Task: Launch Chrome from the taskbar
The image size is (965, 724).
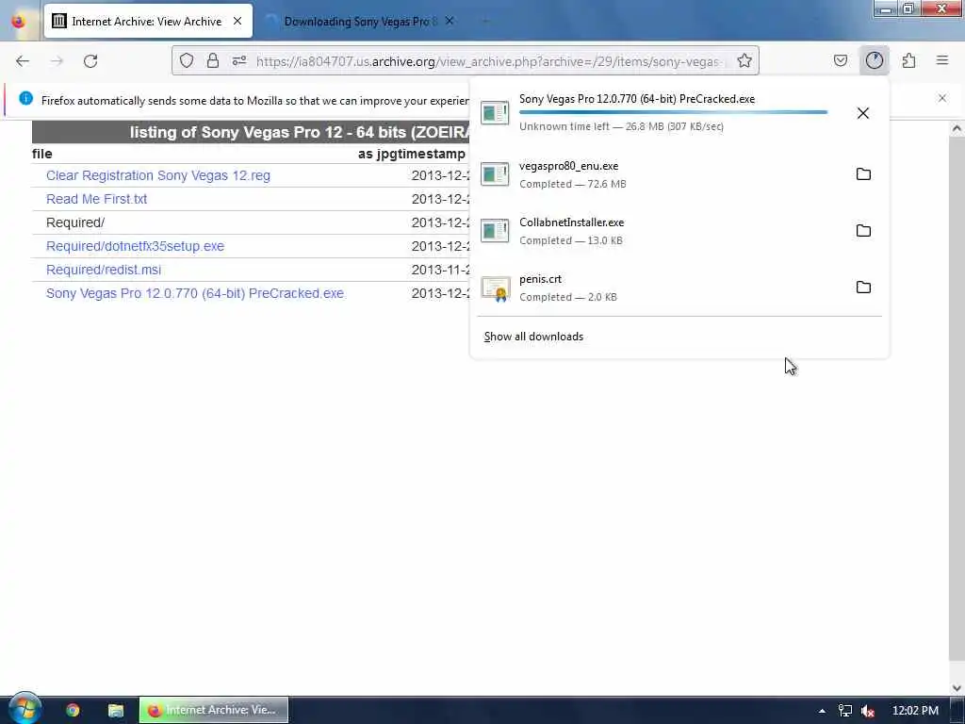Action: pyautogui.click(x=73, y=711)
